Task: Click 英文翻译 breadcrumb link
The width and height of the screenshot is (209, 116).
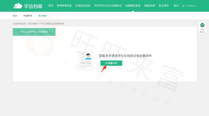Action: pos(33,24)
